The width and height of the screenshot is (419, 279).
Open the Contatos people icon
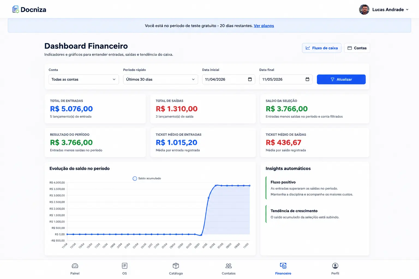point(229,266)
